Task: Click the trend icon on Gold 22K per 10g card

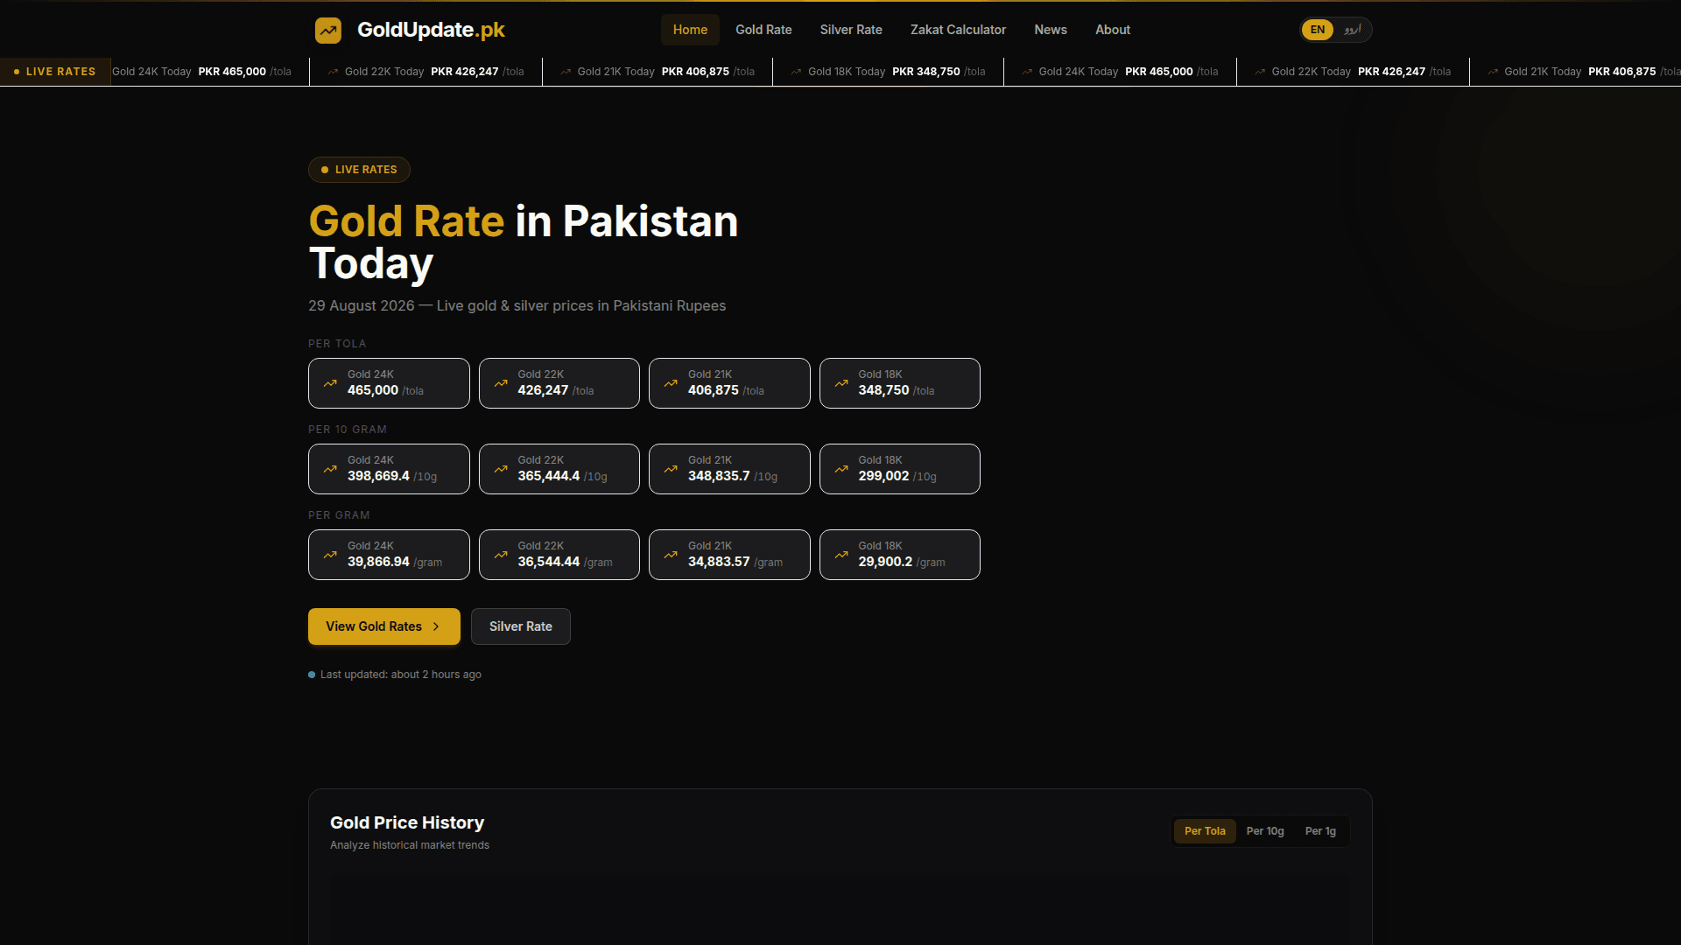Action: coord(501,469)
